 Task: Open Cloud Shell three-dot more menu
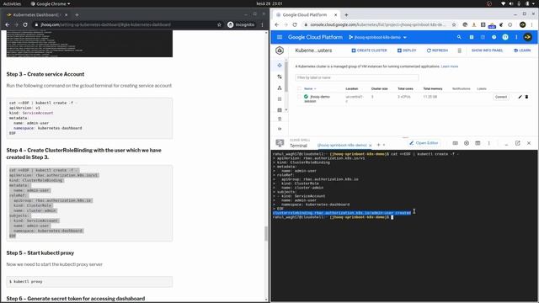pos(488,143)
